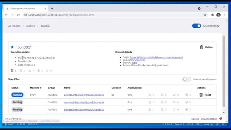Open cypress/integration/groupA/c.spec.js link
This screenshot has width=231, height=130.
(84, 109)
